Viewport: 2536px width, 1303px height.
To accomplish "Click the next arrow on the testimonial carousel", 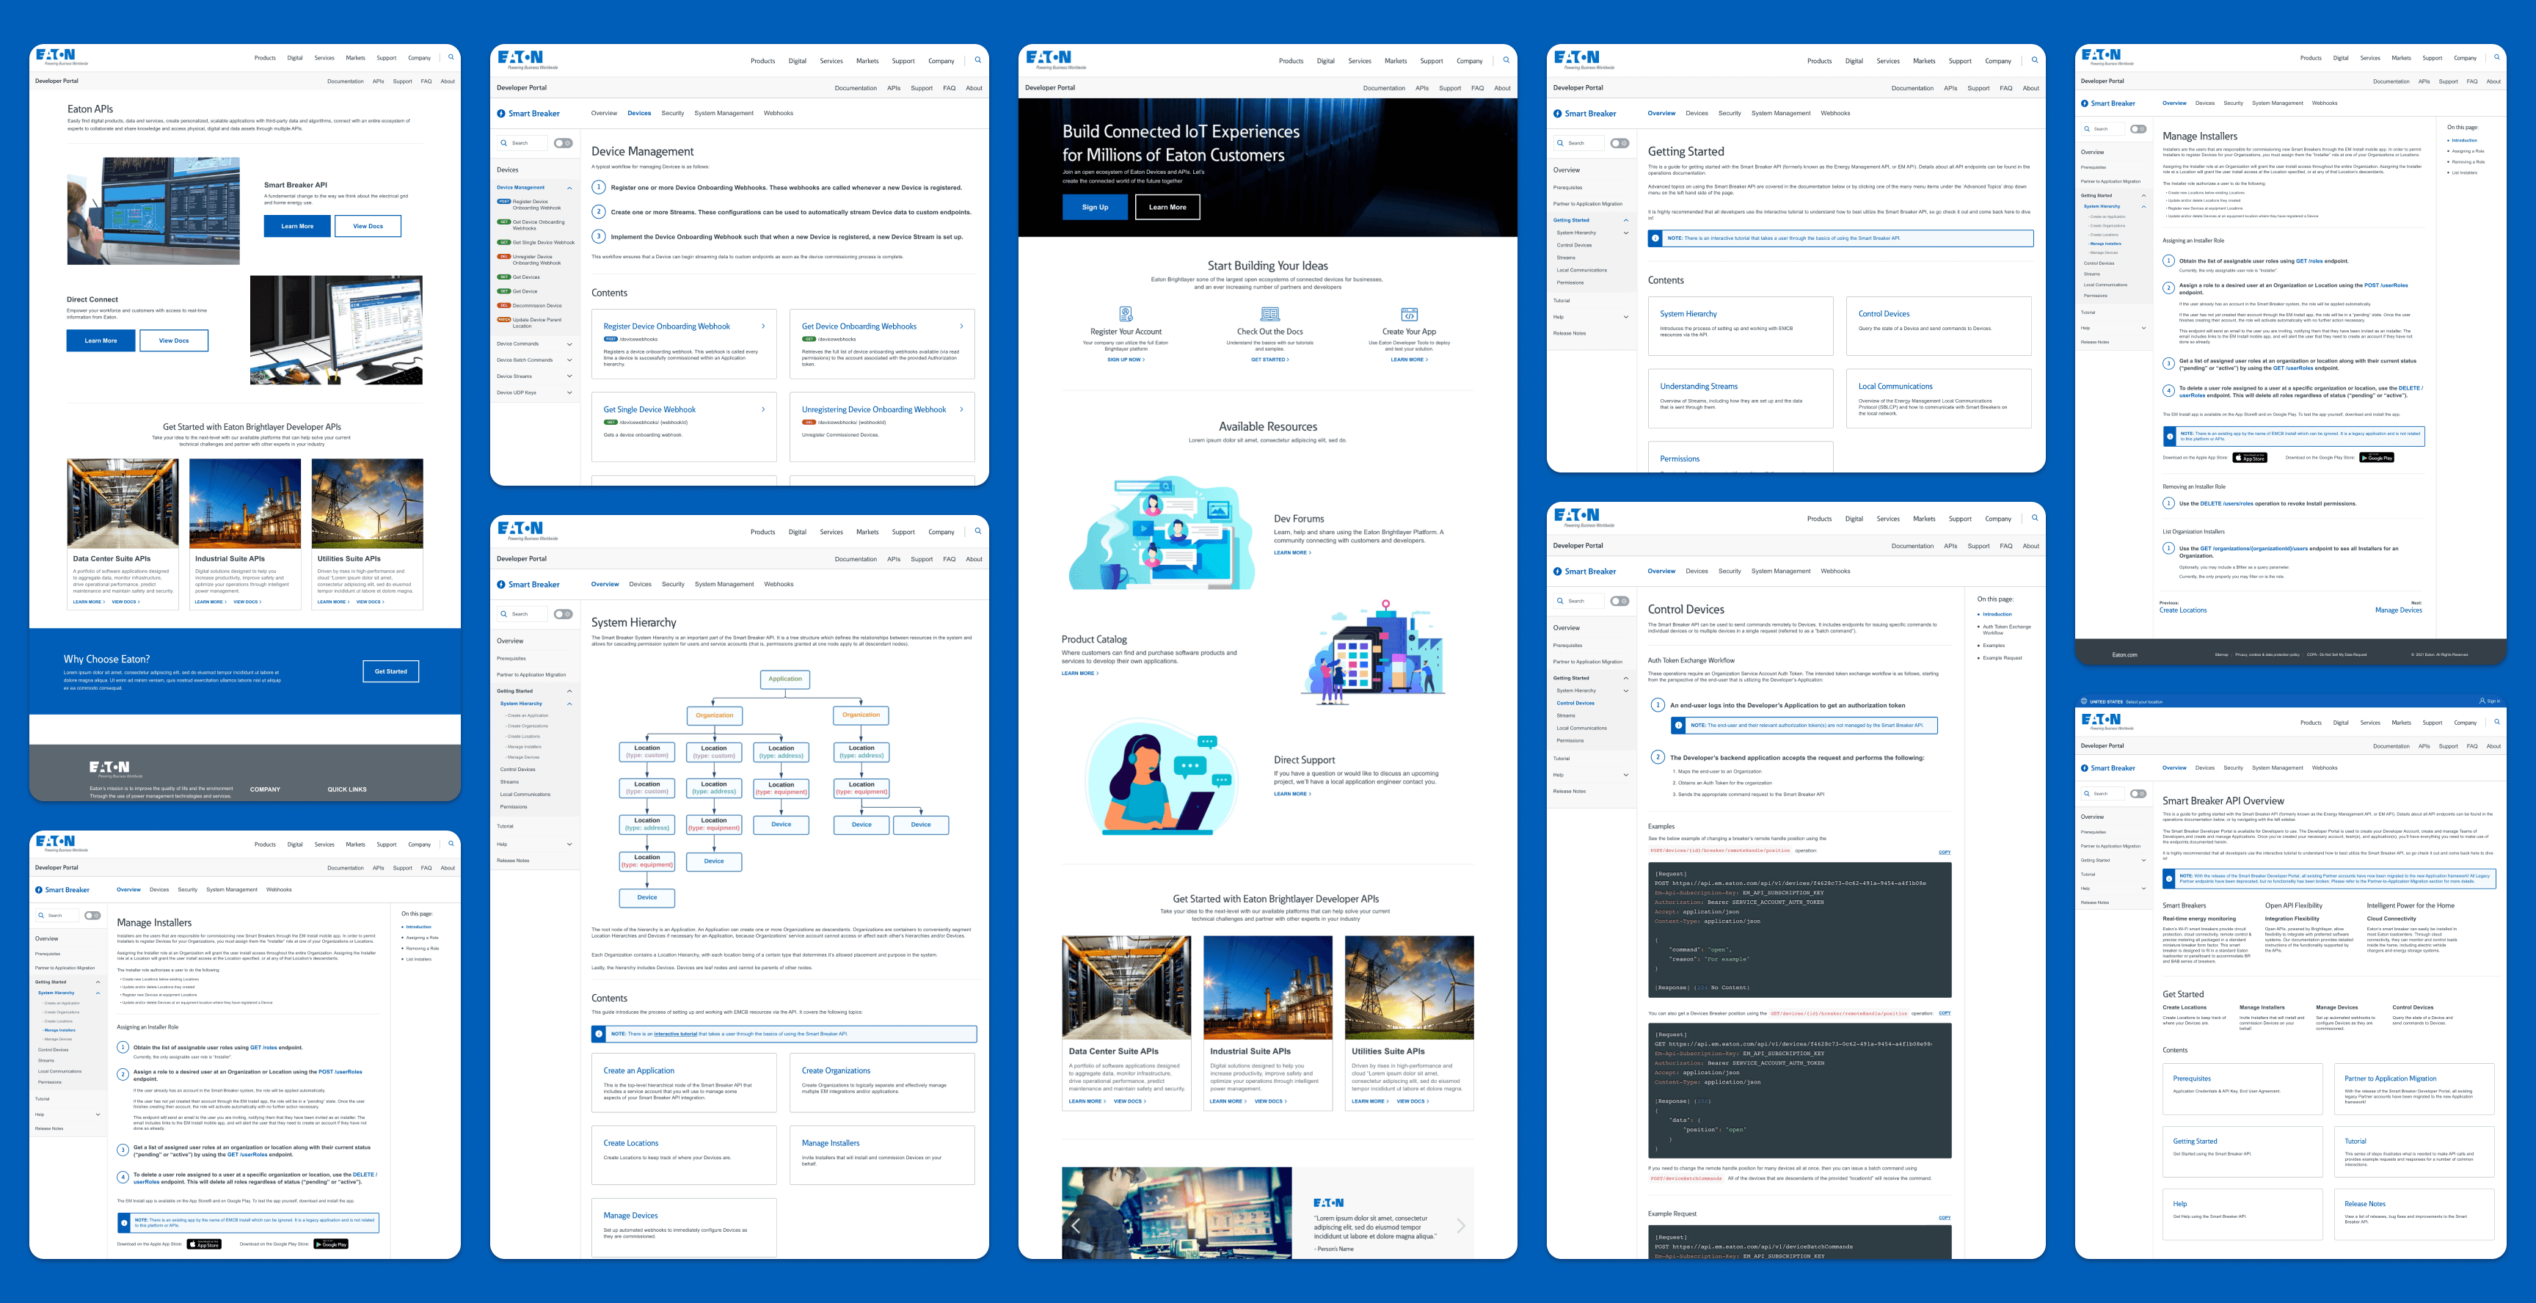I will (x=1461, y=1225).
